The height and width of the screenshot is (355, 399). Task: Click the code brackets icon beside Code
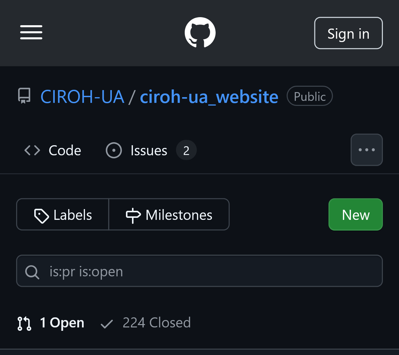32,150
